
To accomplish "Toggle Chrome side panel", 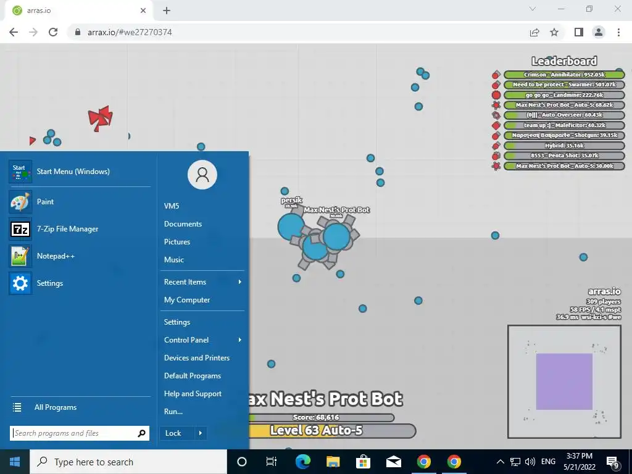I will [x=579, y=32].
